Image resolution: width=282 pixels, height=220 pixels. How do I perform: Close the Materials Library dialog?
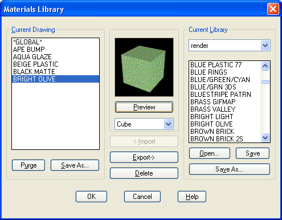[273, 9]
